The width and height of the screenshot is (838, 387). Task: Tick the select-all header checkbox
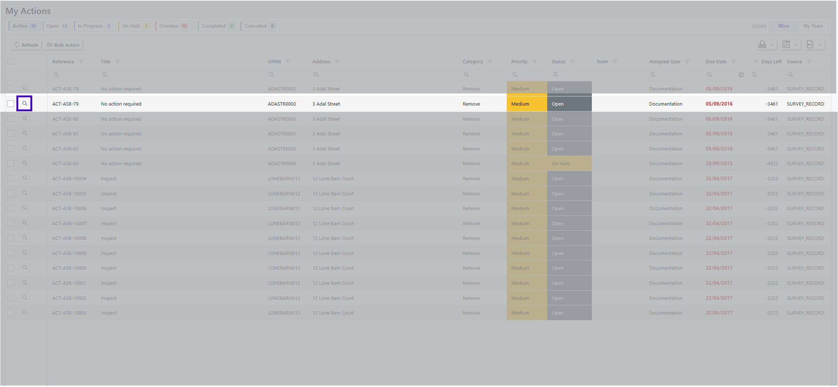(11, 61)
